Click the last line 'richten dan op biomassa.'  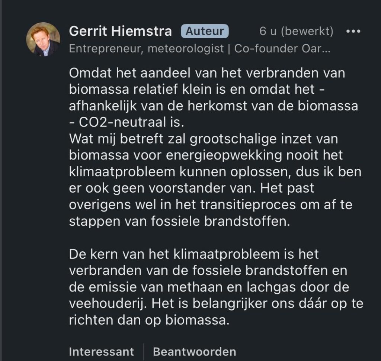coord(149,320)
